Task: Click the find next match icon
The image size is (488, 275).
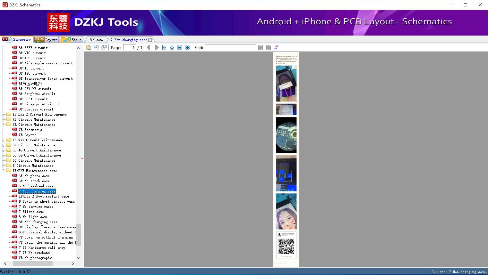Action: (x=269, y=47)
